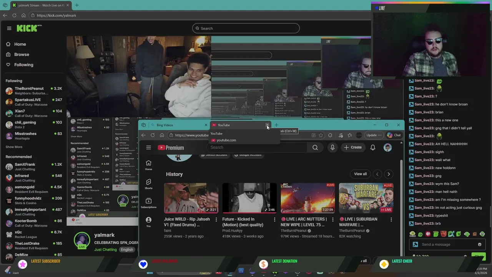
Task: Click View all for History
Action: click(x=361, y=174)
